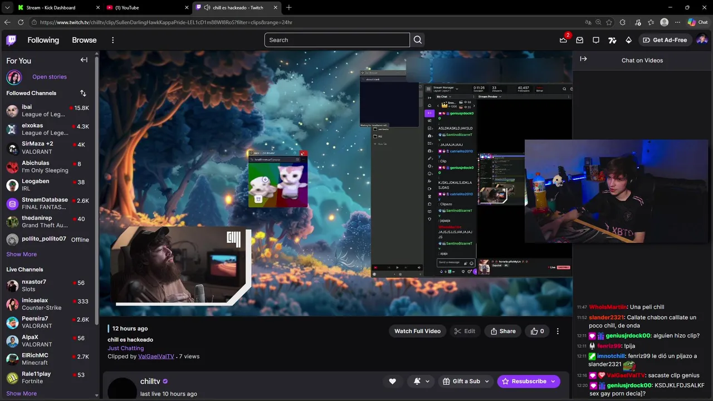Click Watch Full Video button
The width and height of the screenshot is (713, 401).
click(417, 331)
